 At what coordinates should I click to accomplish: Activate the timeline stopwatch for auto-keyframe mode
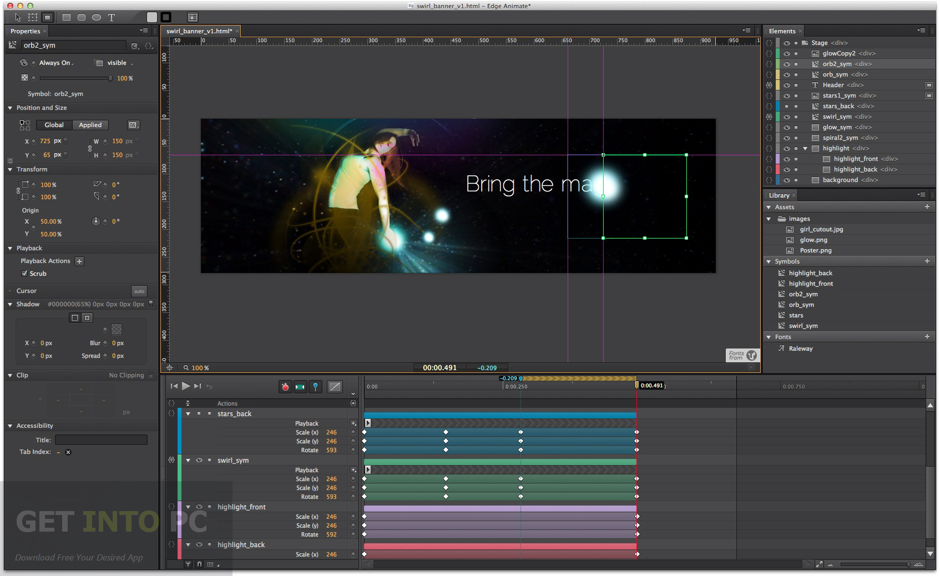(x=285, y=387)
